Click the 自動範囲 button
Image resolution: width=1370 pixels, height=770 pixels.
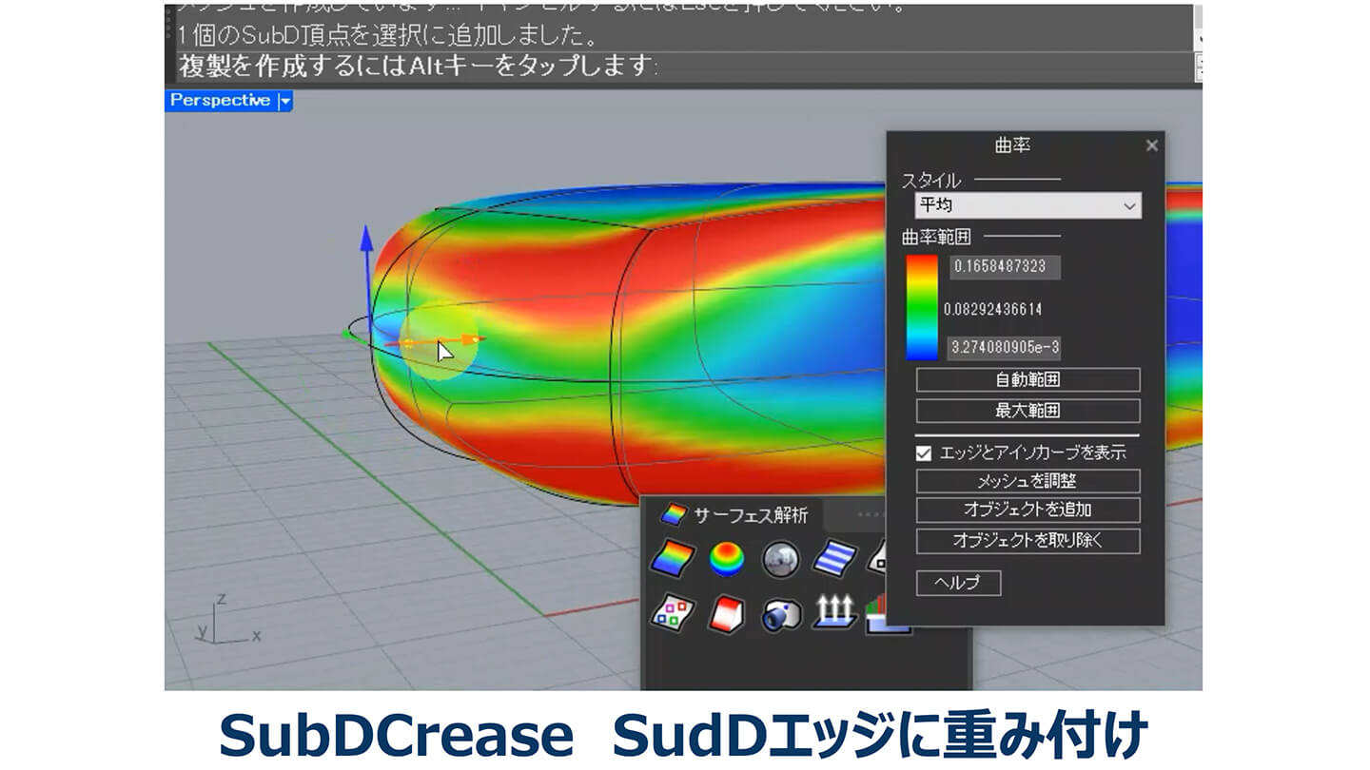coord(1027,380)
